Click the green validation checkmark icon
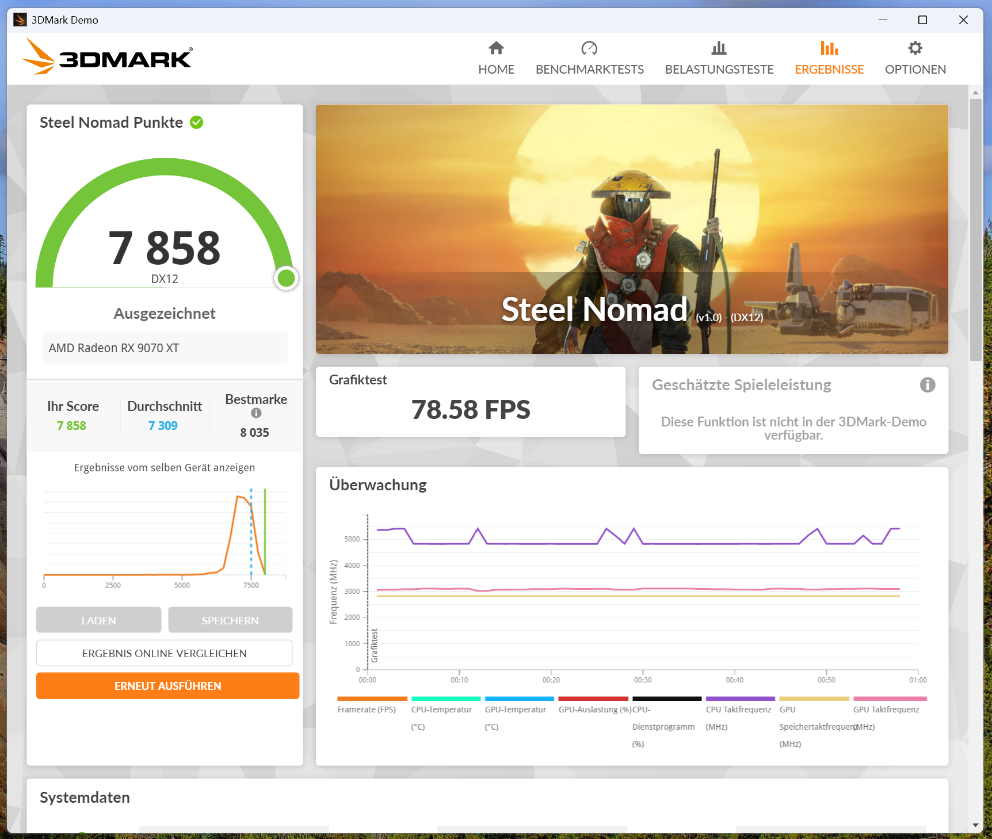The image size is (992, 839). coord(197,122)
